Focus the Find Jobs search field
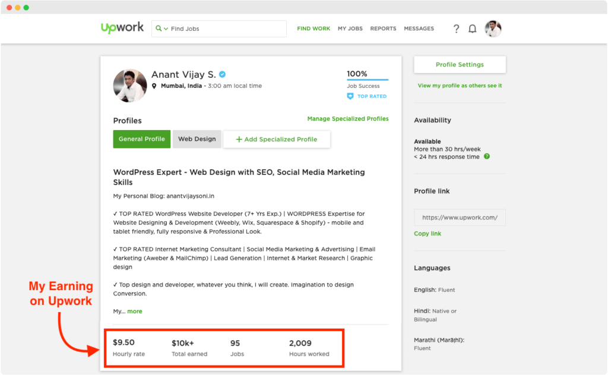 click(218, 29)
